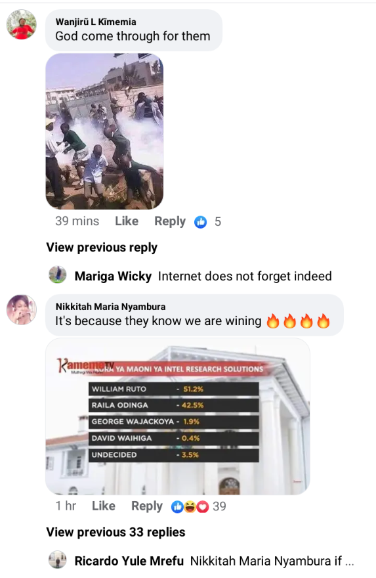Open Mariga Wicky name link

click(113, 276)
